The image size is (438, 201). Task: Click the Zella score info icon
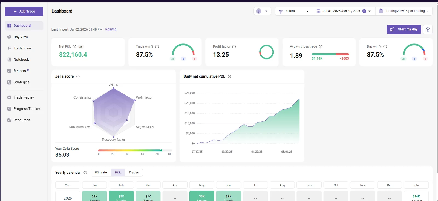(78, 76)
